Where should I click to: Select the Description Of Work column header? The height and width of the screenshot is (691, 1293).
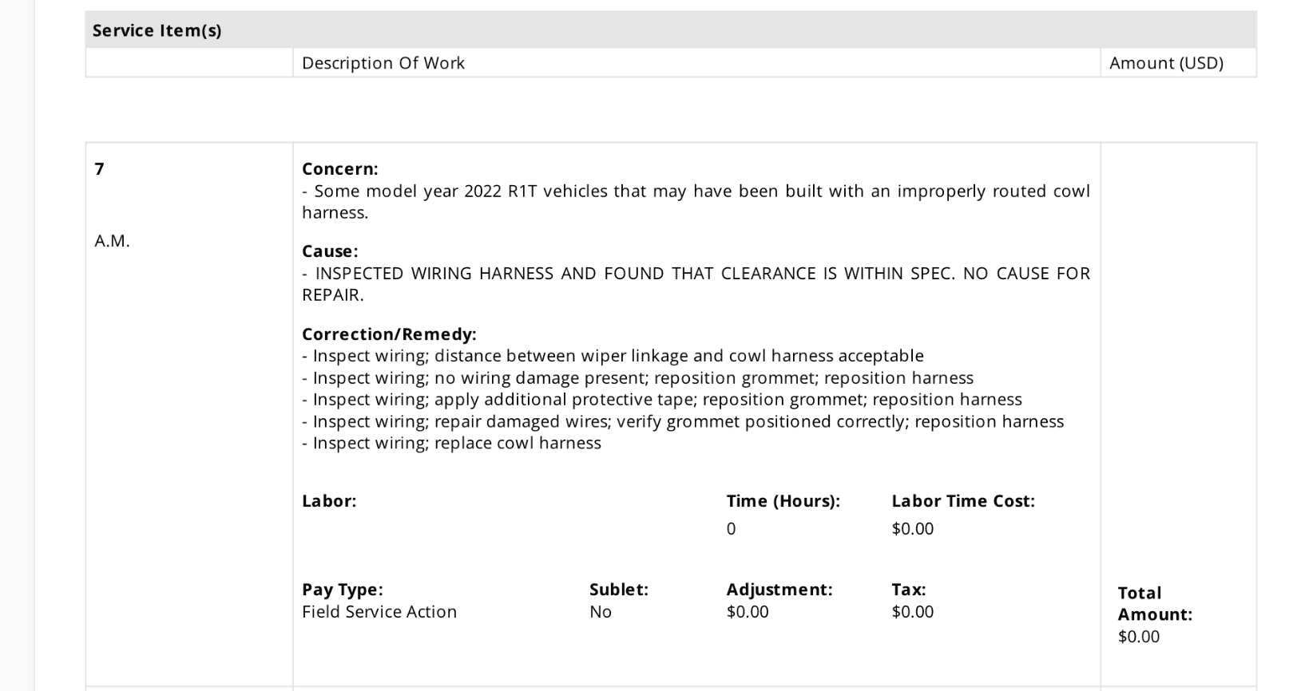coord(383,63)
